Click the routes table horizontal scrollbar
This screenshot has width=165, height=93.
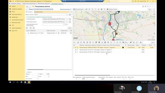92,75
